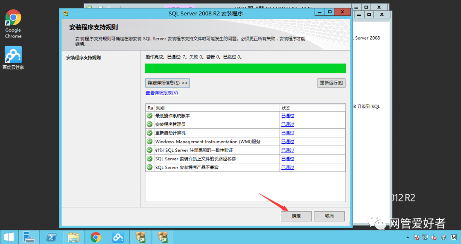Click green check icon for 重新启动计算机
Screen dimensions: 461x244
click(x=150, y=133)
